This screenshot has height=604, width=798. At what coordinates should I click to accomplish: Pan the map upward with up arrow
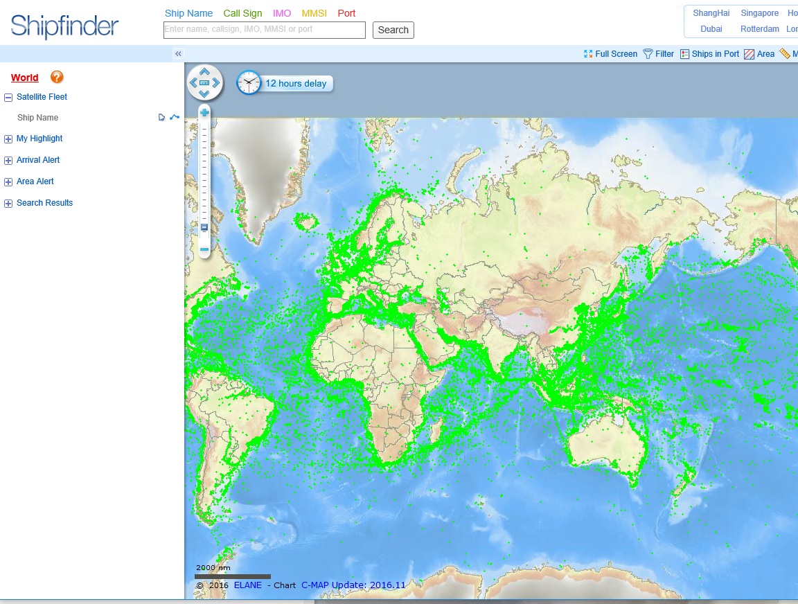204,71
